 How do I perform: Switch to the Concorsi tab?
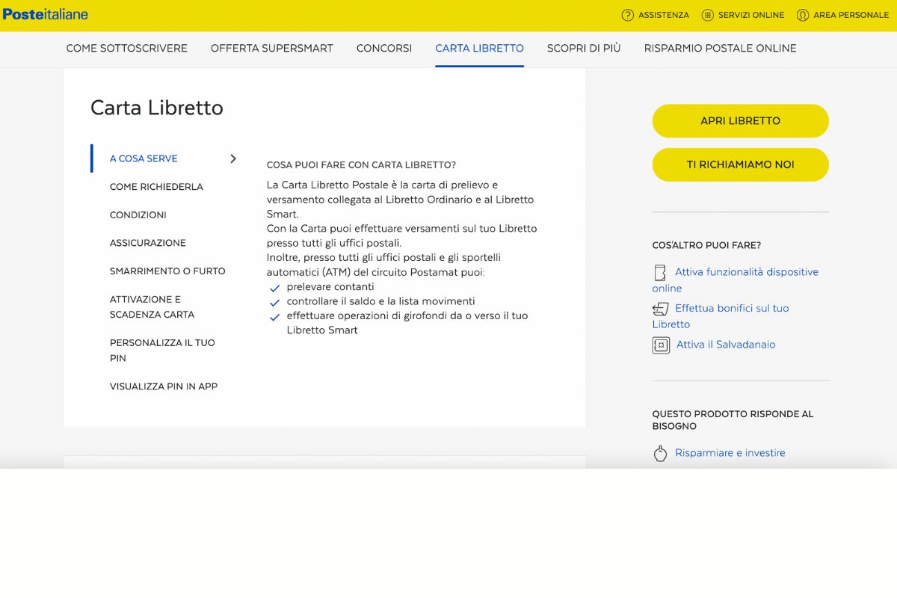click(x=384, y=48)
